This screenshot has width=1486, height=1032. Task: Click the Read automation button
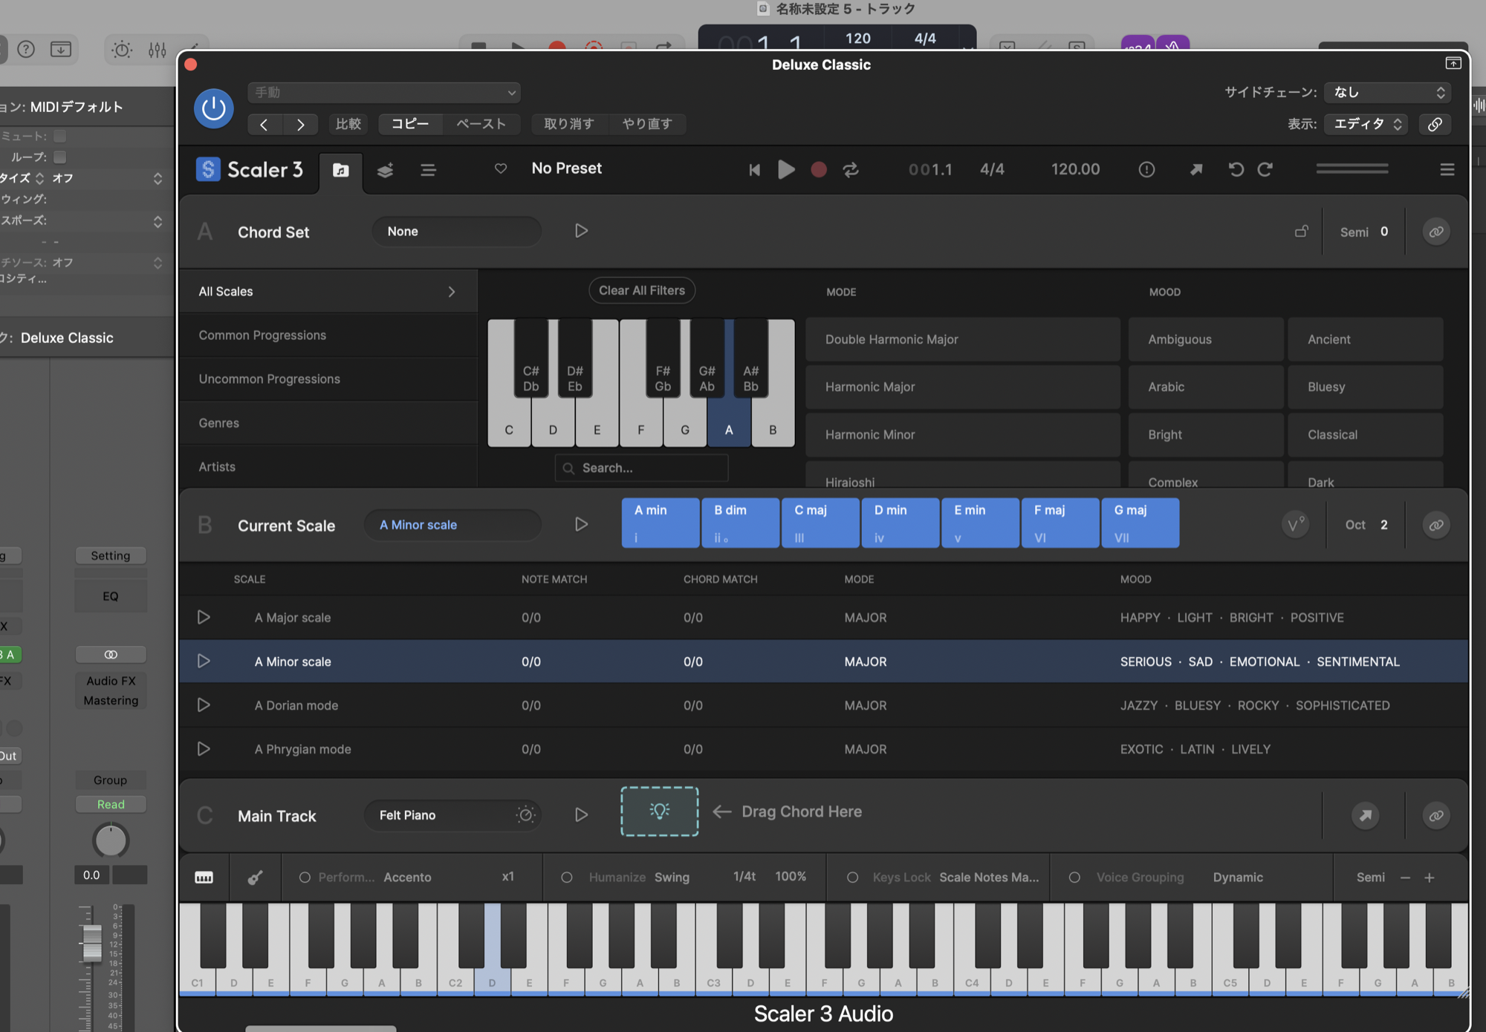(111, 805)
